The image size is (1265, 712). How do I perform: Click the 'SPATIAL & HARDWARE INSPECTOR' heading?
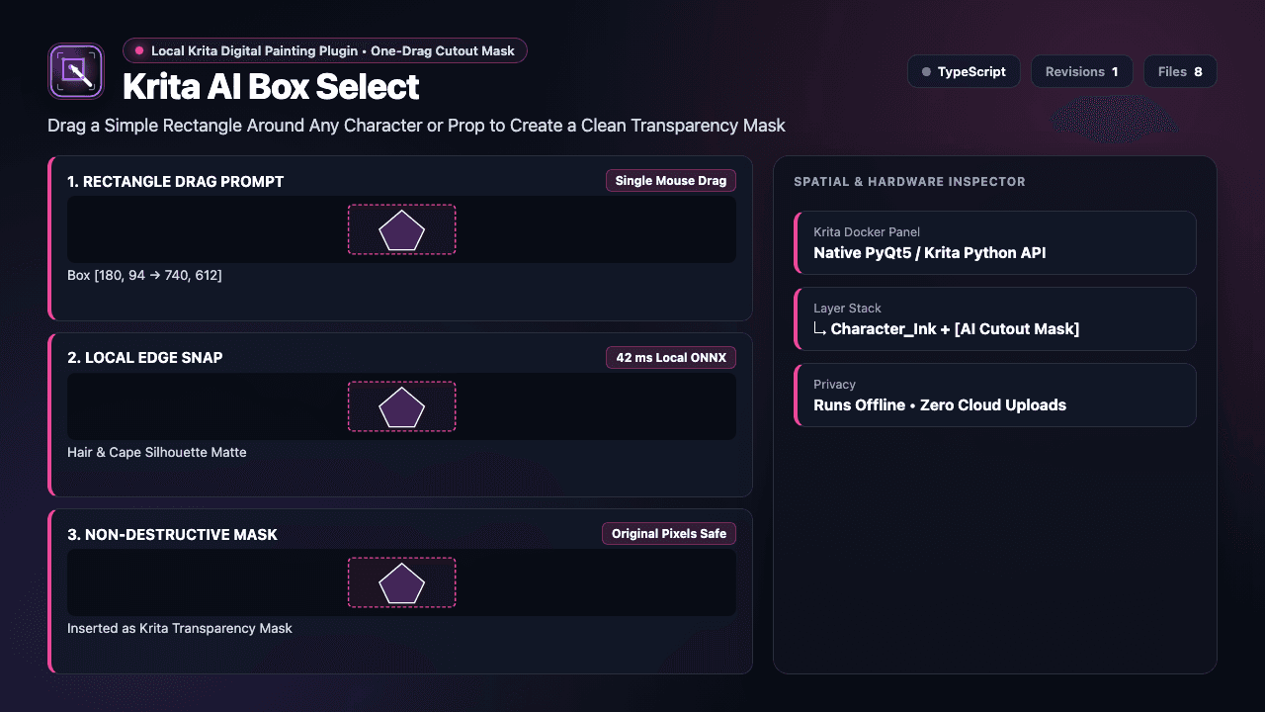(x=909, y=182)
